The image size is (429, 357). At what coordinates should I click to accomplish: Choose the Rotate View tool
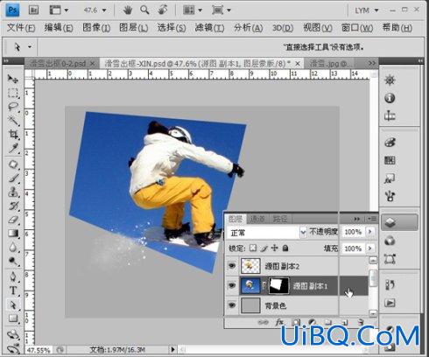[162, 10]
